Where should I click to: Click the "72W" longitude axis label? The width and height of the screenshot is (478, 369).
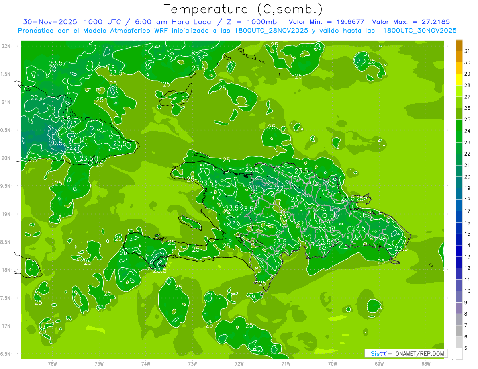coord(239,364)
